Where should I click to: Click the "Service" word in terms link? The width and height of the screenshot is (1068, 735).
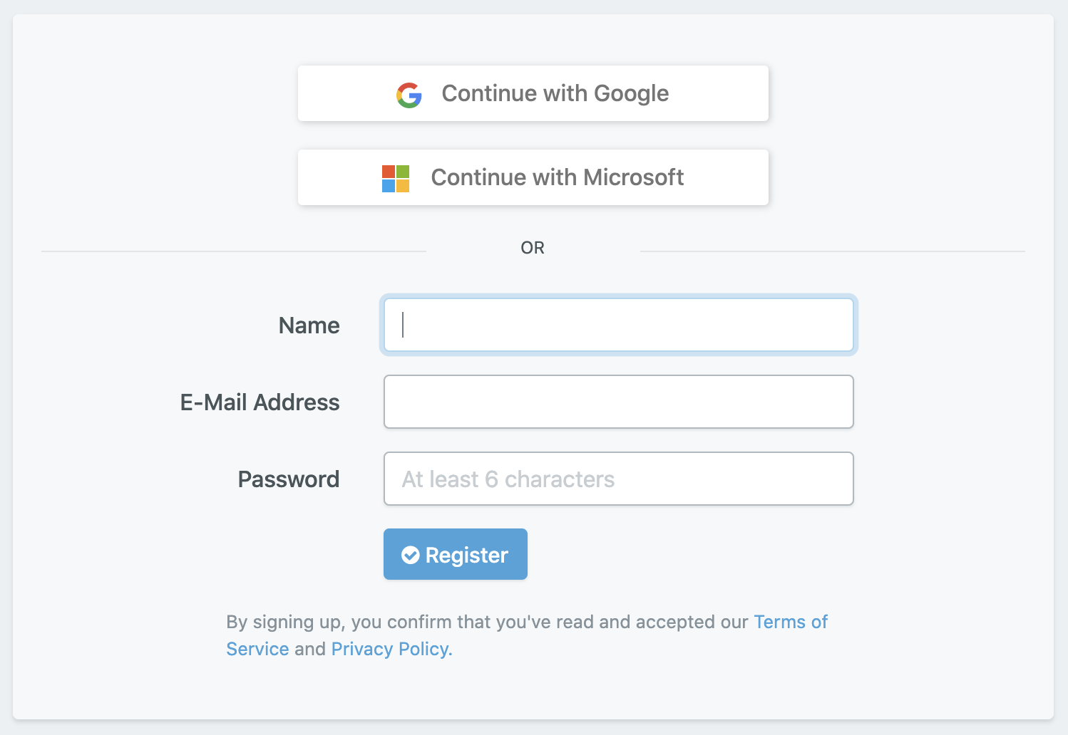pos(257,649)
